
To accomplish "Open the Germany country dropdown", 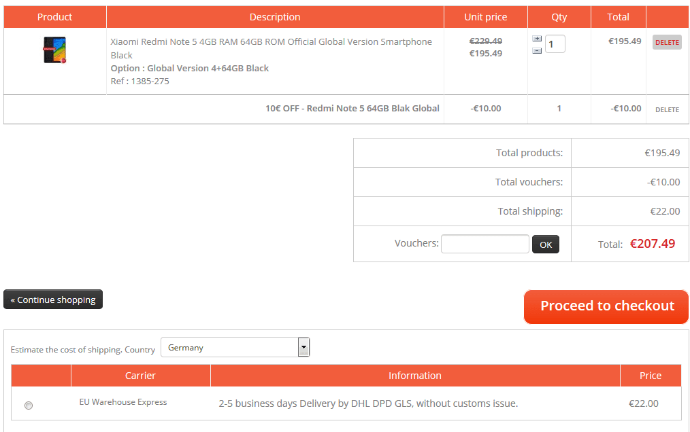I will point(235,347).
